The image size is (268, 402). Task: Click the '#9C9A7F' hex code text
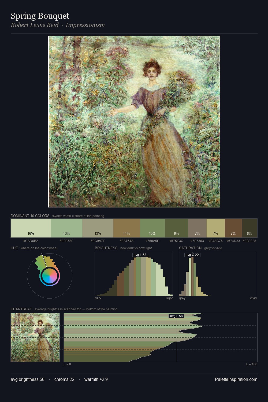point(98,241)
